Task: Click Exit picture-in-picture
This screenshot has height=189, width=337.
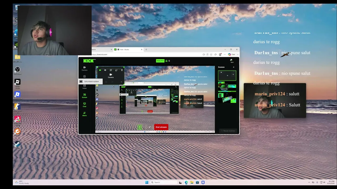Action: coord(90,81)
